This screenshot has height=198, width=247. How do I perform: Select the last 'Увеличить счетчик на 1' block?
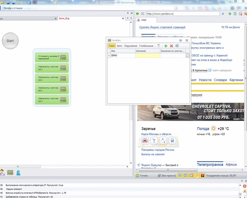[x=52, y=100]
